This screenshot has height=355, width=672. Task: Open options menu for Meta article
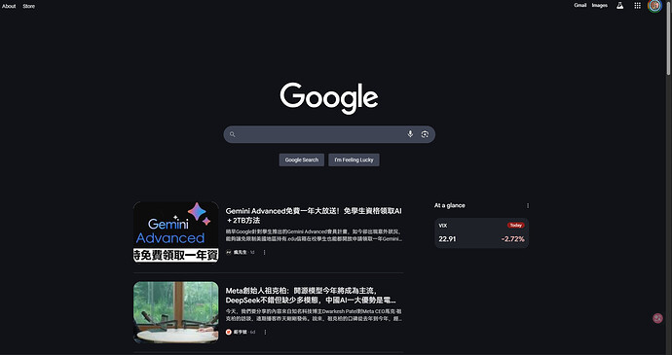pyautogui.click(x=265, y=332)
